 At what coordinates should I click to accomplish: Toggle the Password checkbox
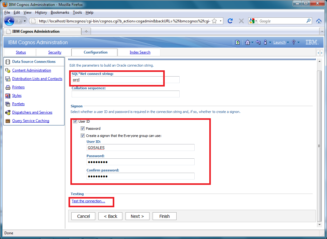pyautogui.click(x=83, y=129)
